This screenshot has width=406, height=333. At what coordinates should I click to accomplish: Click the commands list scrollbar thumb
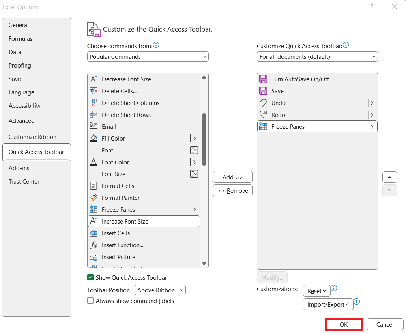click(204, 139)
